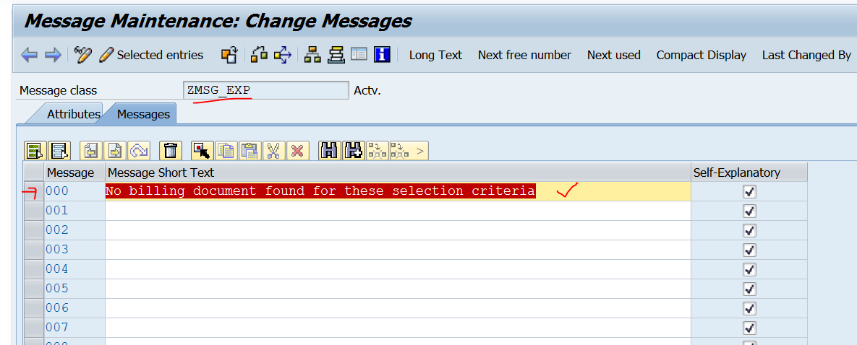The image size is (857, 345).
Task: Toggle Self-Explanatory checkbox for message 000
Action: (x=749, y=191)
